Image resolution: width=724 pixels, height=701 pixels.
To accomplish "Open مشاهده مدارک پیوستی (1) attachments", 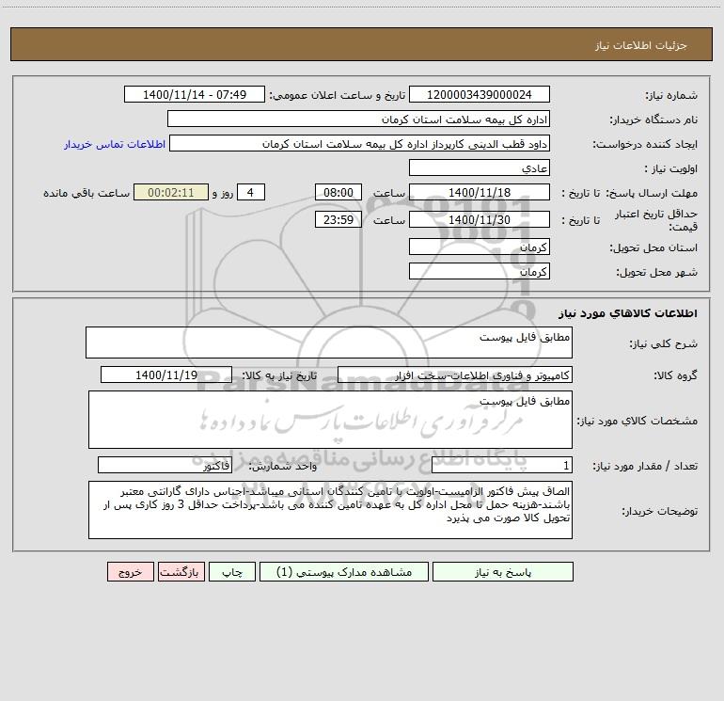I will (x=344, y=572).
